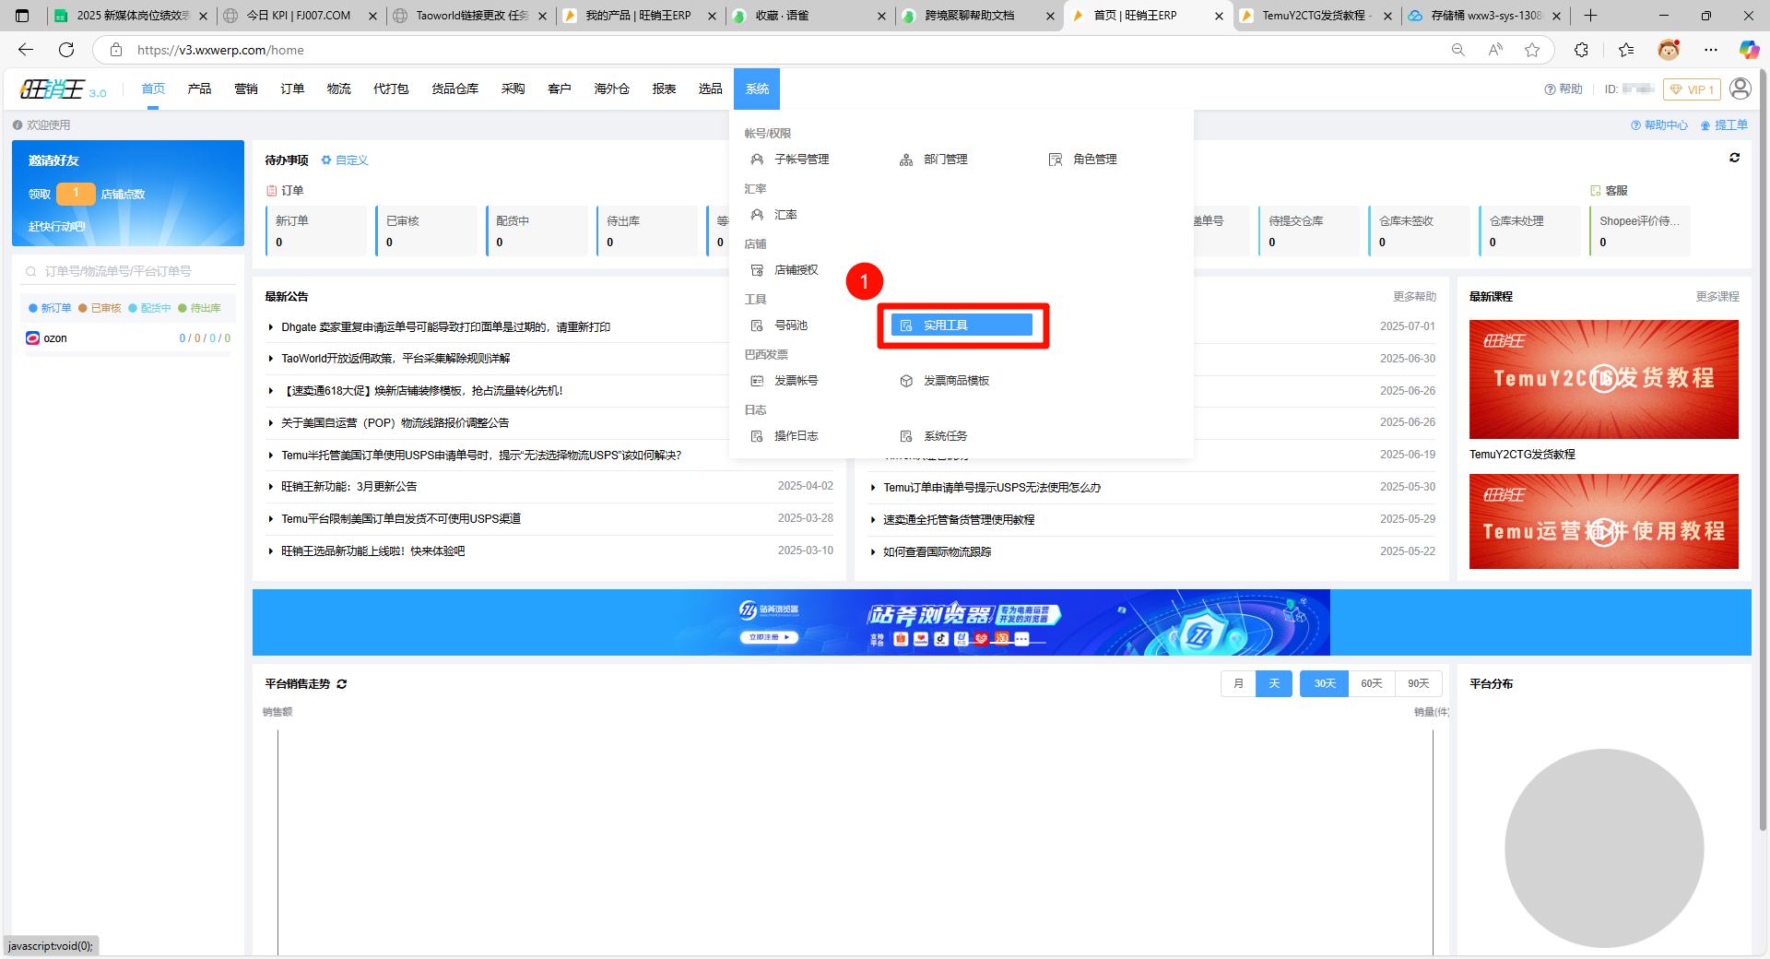Open 如何查看国际物流跟踪 help article
The height and width of the screenshot is (959, 1770).
coord(937,552)
